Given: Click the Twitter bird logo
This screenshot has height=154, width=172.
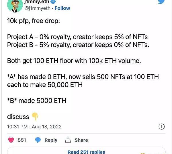Looking at the screenshot, I should (161, 1).
